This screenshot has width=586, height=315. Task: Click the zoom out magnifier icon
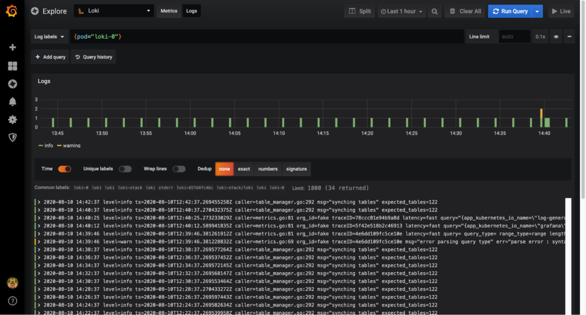click(435, 11)
